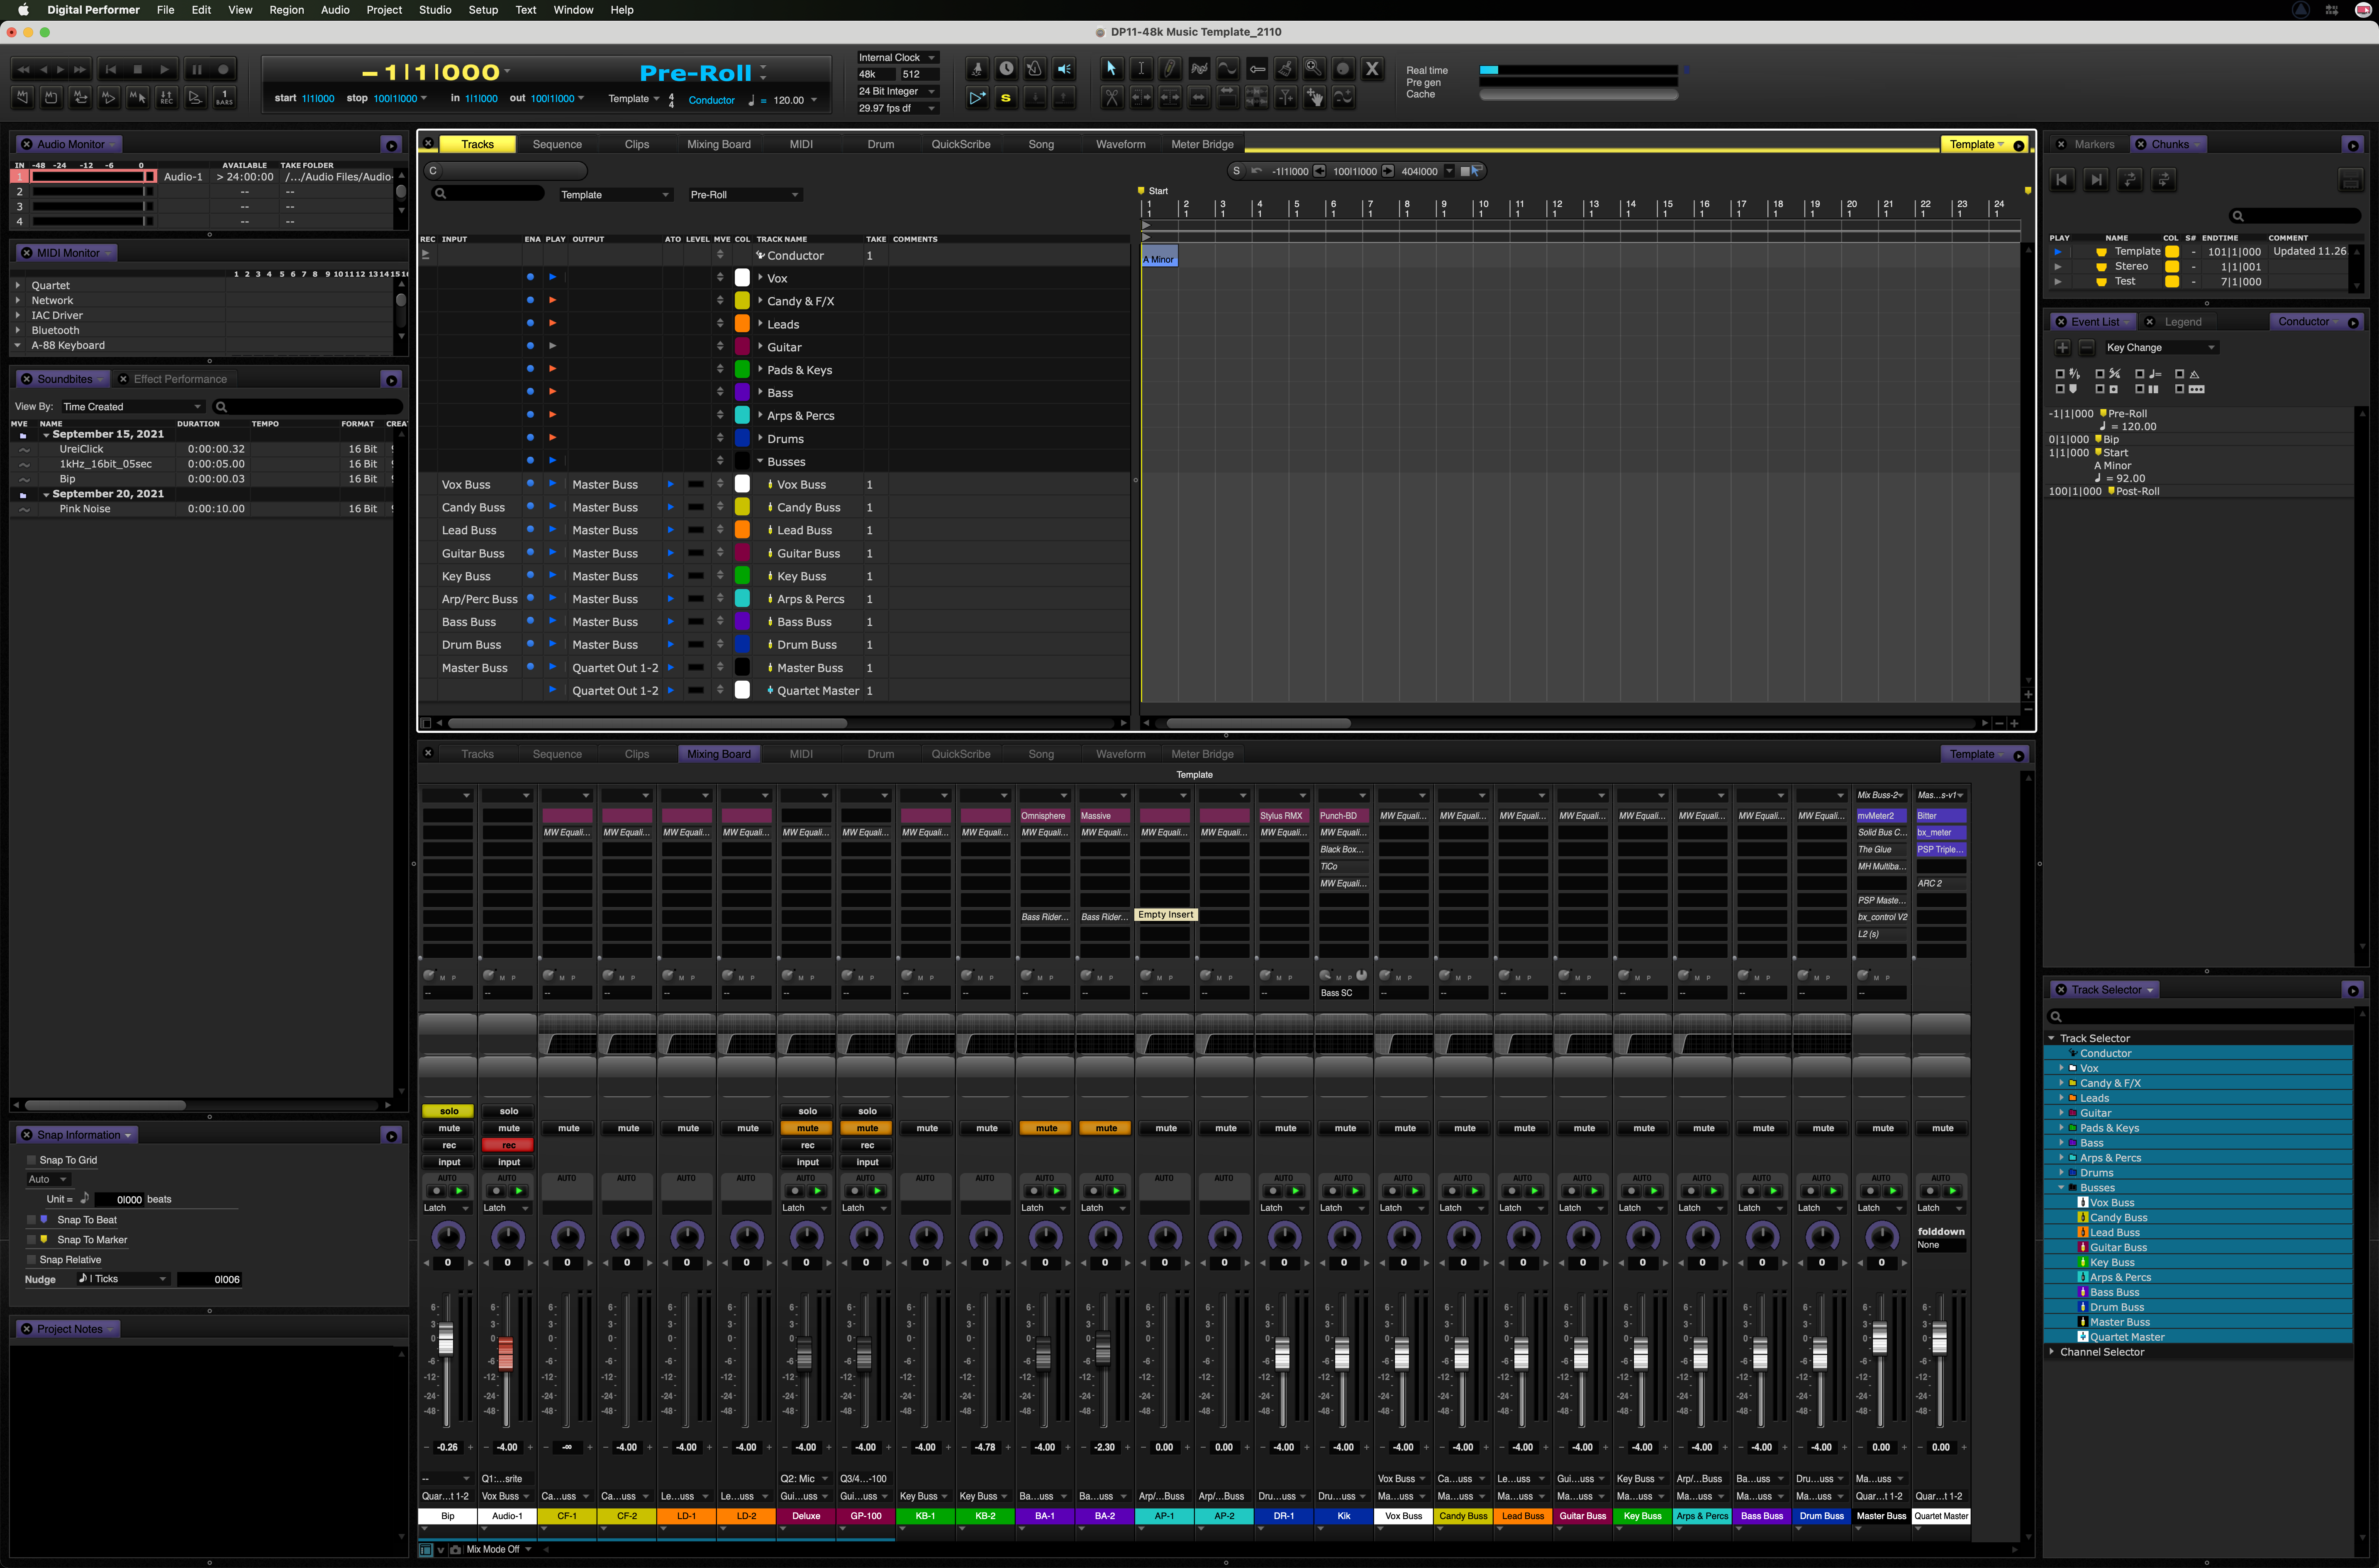The image size is (2379, 1568).
Task: Click Conductor link in the control panel
Action: [x=711, y=100]
